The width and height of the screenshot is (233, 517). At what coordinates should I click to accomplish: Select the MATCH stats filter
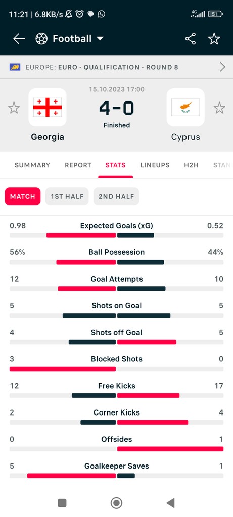pyautogui.click(x=23, y=196)
